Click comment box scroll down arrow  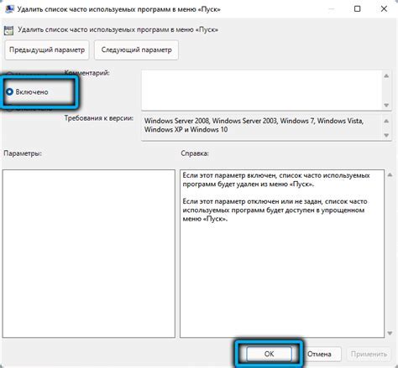tap(386, 105)
